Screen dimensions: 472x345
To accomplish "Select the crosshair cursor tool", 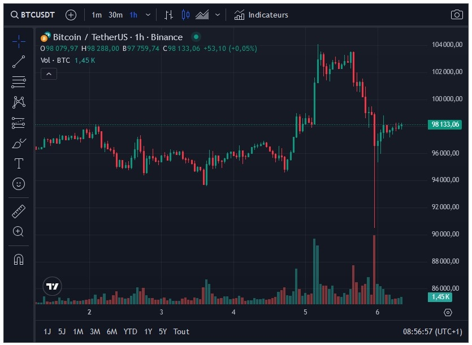I will tap(19, 41).
